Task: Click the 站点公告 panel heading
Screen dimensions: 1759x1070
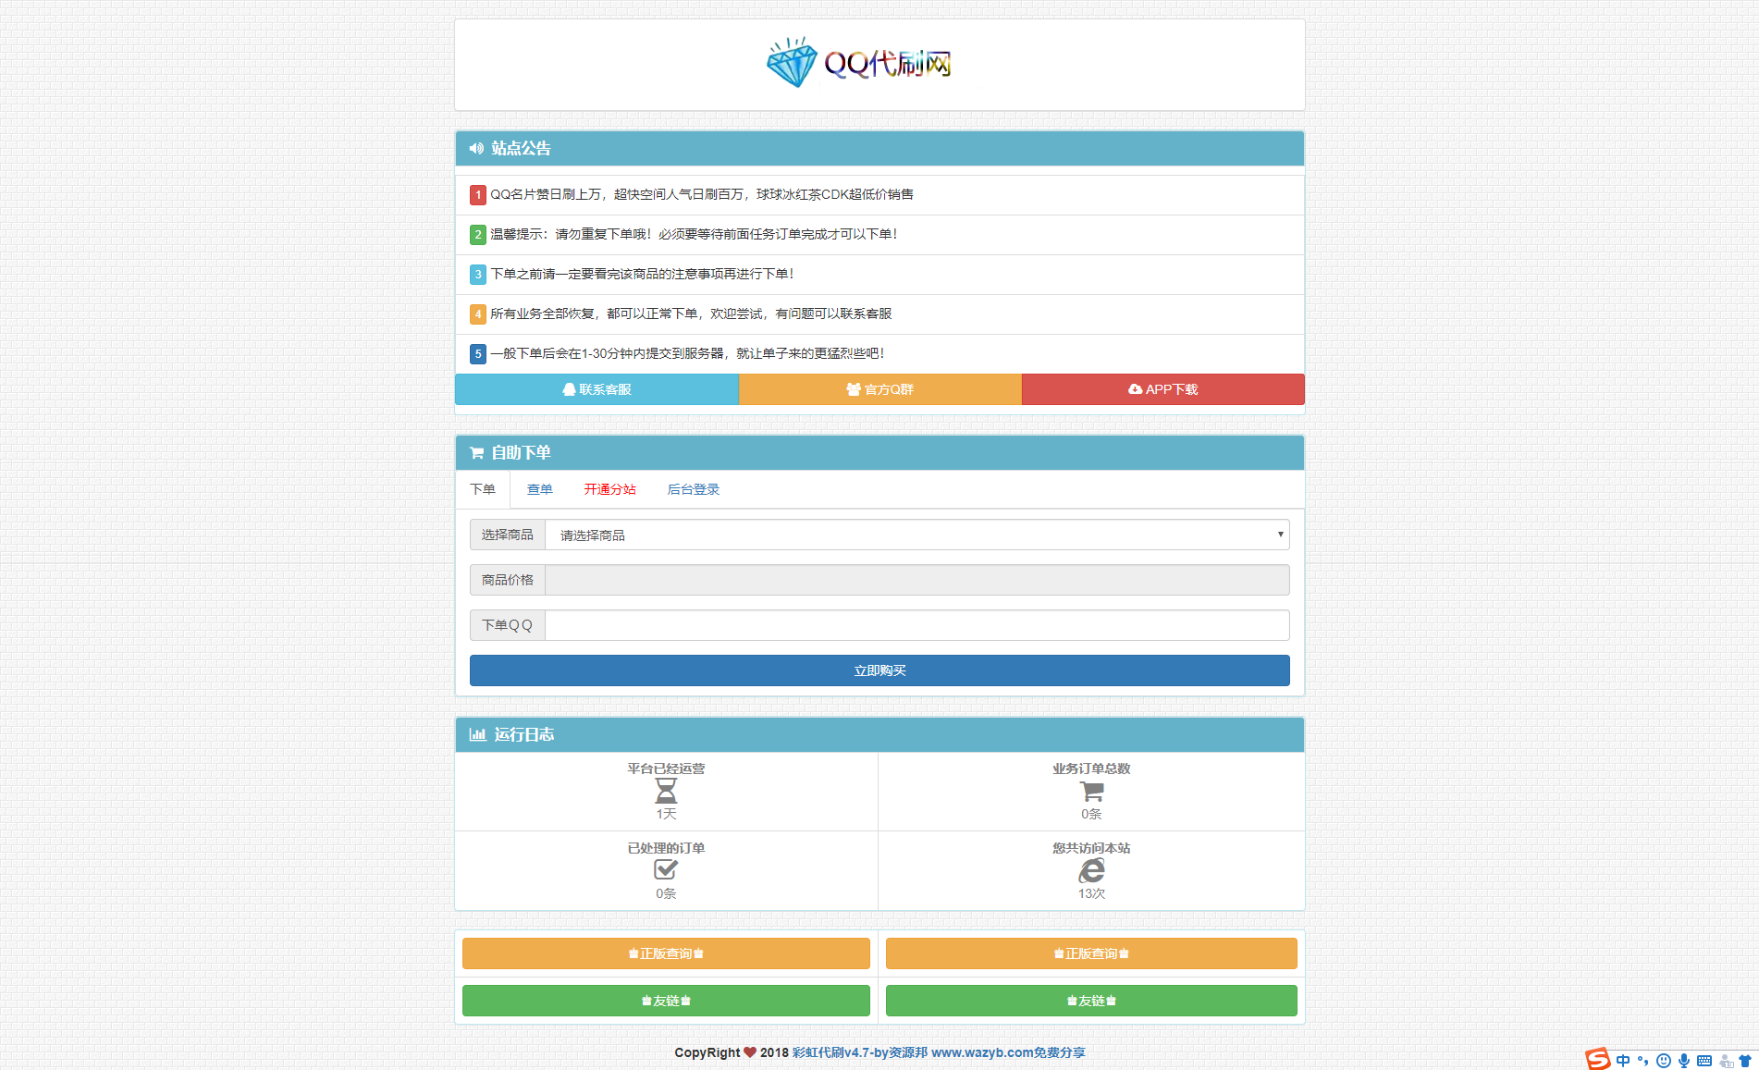Action: (879, 148)
